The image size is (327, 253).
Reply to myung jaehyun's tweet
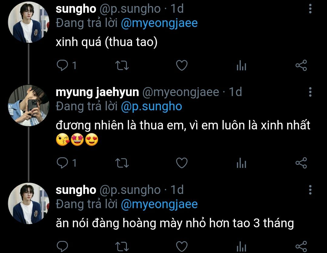click(x=66, y=163)
